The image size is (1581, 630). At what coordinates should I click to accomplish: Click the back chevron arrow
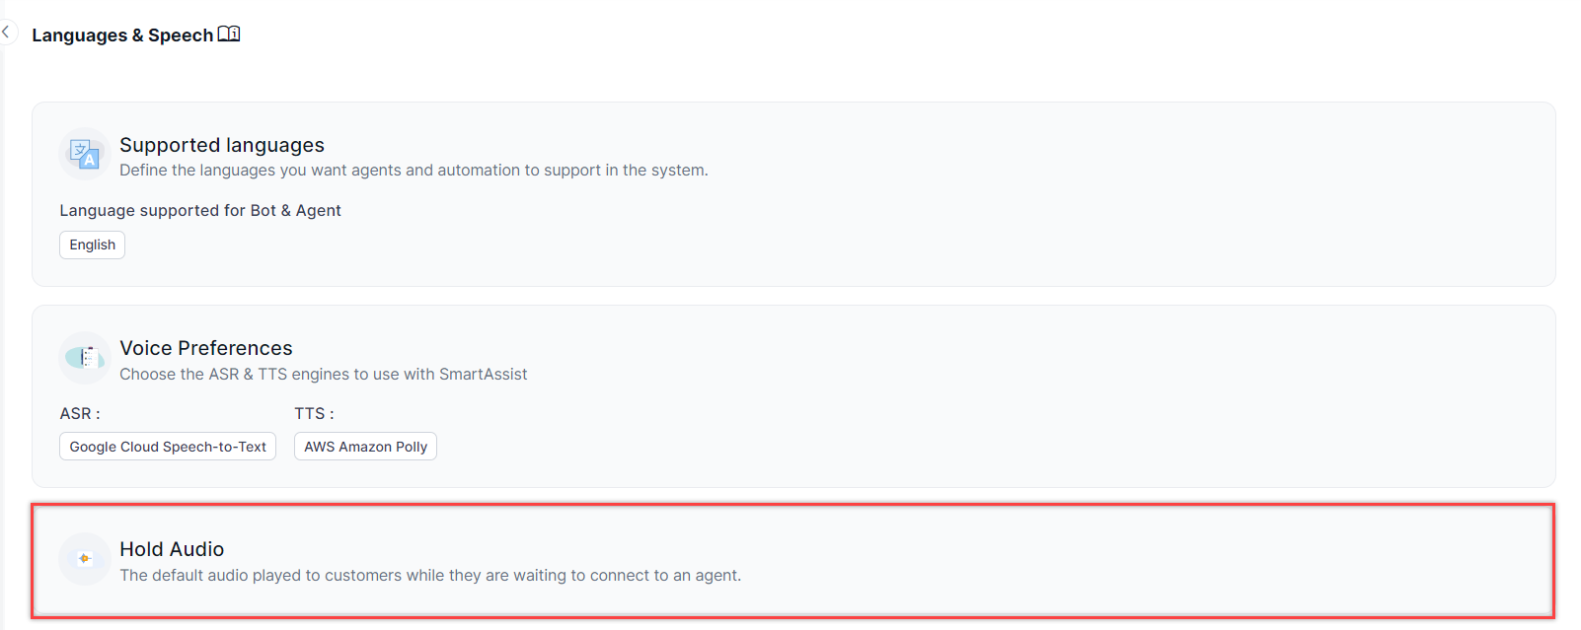tap(6, 33)
